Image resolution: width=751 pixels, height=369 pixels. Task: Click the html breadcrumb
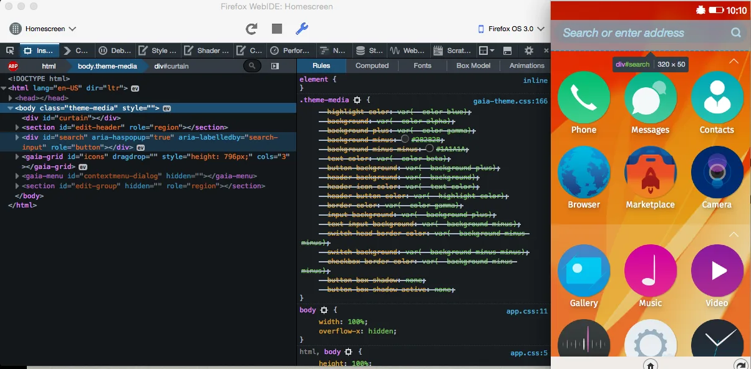tap(49, 66)
